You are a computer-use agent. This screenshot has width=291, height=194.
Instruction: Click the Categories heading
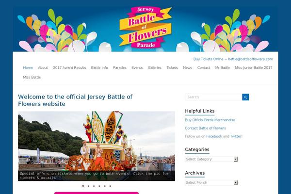pyautogui.click(x=197, y=149)
